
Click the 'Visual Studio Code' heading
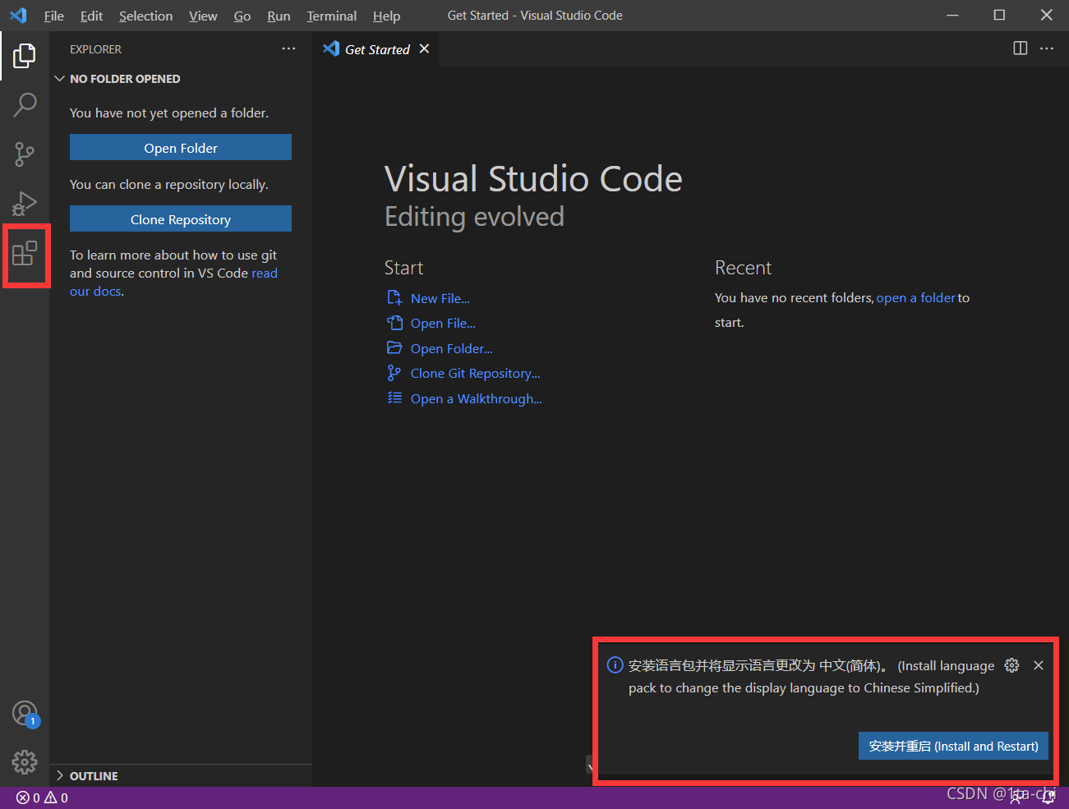[x=533, y=179]
